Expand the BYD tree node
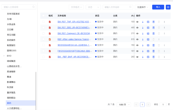The image size is (173, 110). (x=4, y=56)
